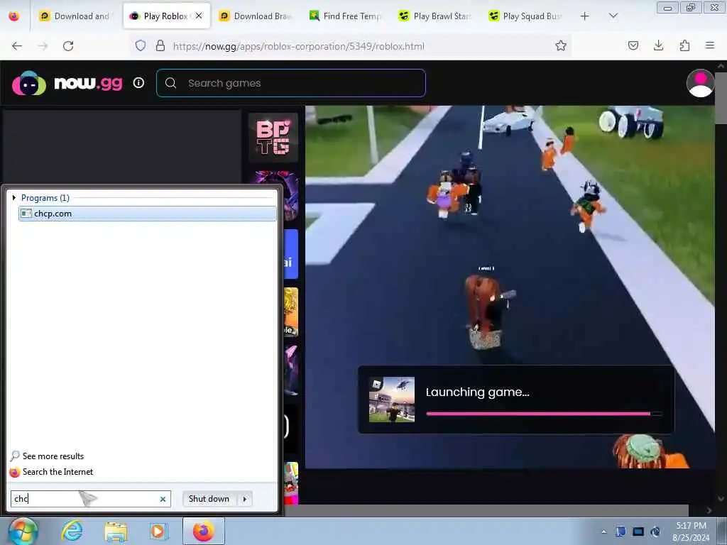The image size is (727, 545).
Task: Open chcp.com from Start menu results
Action: 148,214
